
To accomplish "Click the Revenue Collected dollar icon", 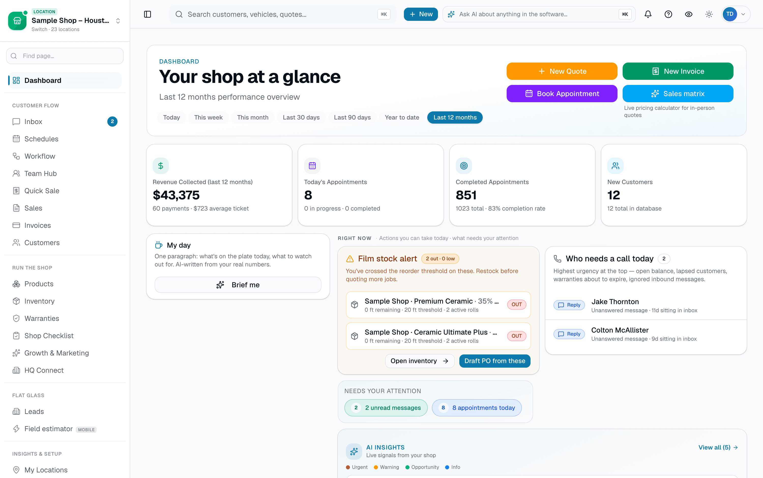I will [161, 166].
